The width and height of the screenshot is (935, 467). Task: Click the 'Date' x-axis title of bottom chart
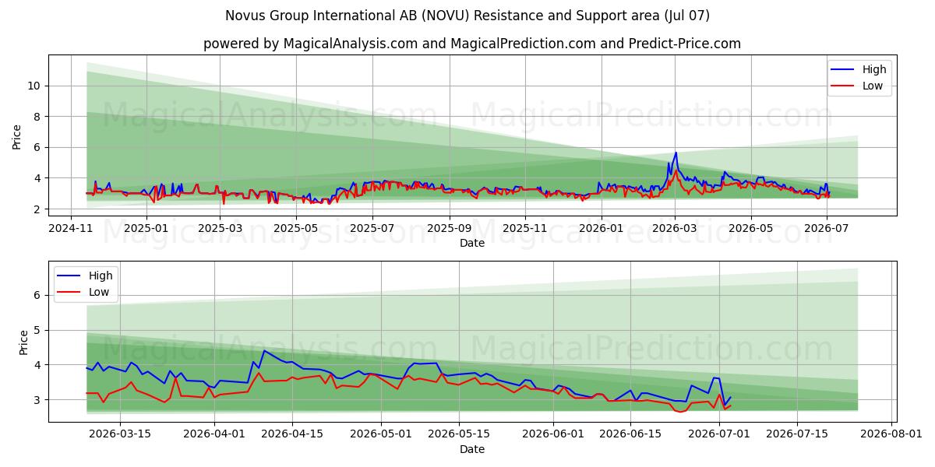pyautogui.click(x=472, y=449)
